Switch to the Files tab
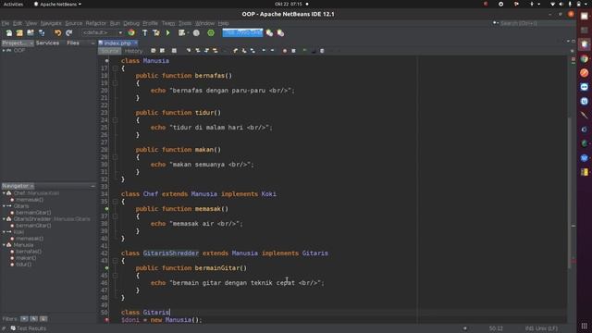592x333 pixels. coord(73,43)
